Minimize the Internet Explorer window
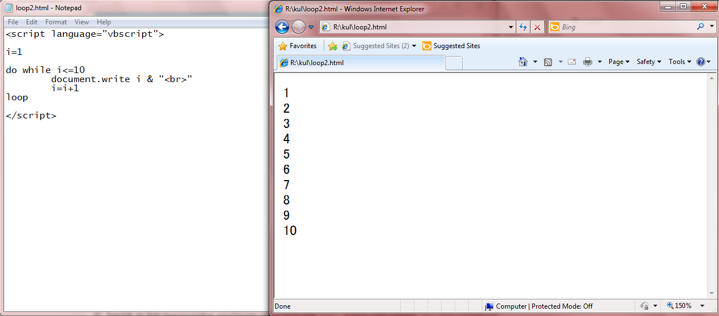This screenshot has width=719, height=316. click(669, 6)
